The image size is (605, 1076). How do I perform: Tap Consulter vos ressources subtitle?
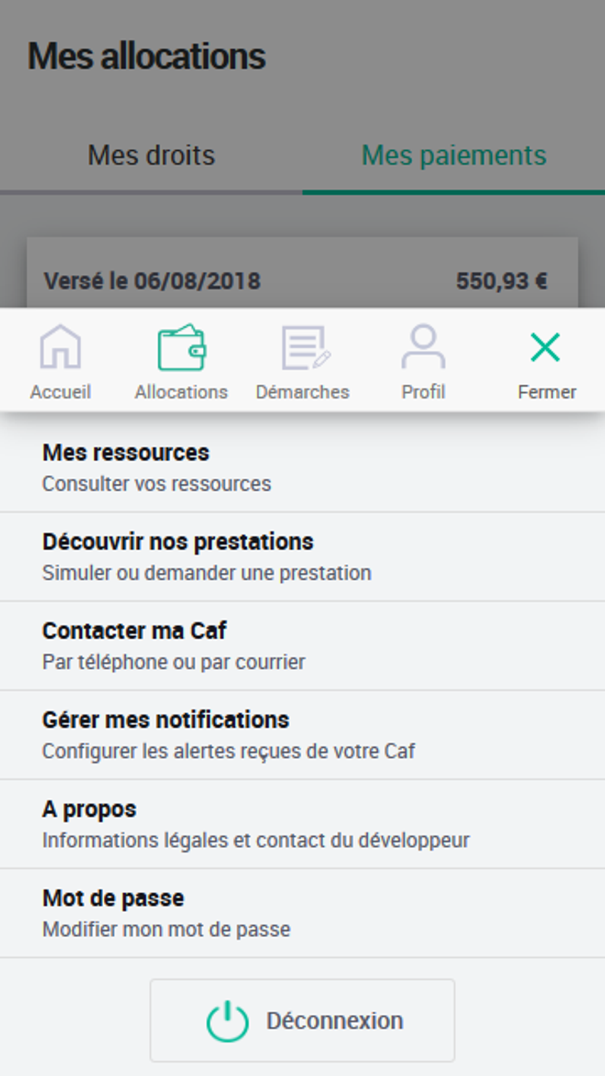[x=157, y=484]
